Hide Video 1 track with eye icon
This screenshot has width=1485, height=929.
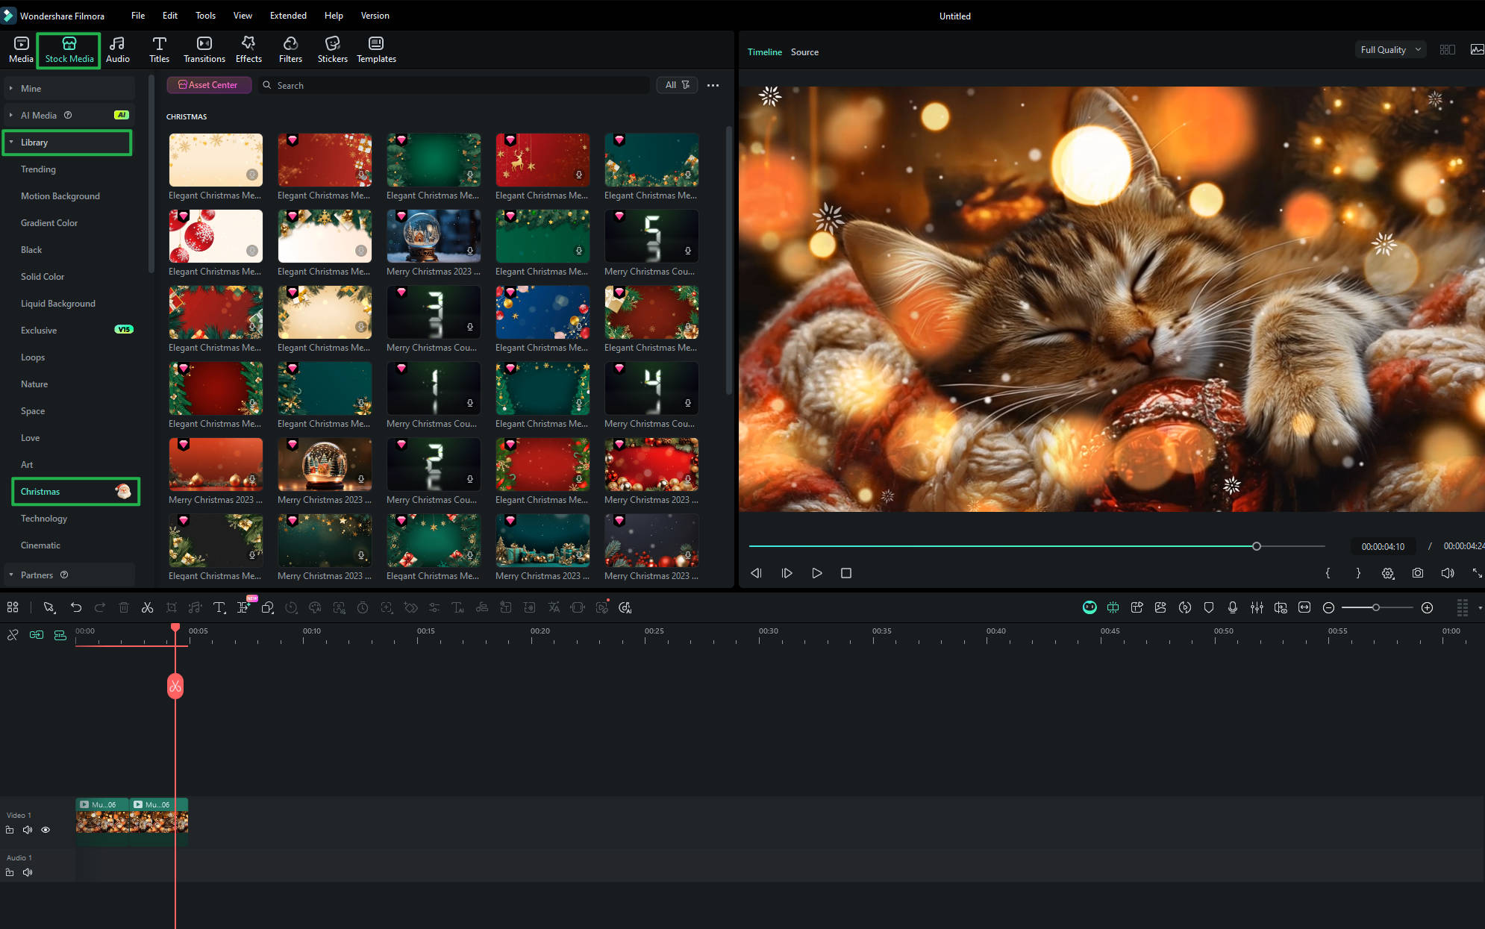click(x=46, y=830)
